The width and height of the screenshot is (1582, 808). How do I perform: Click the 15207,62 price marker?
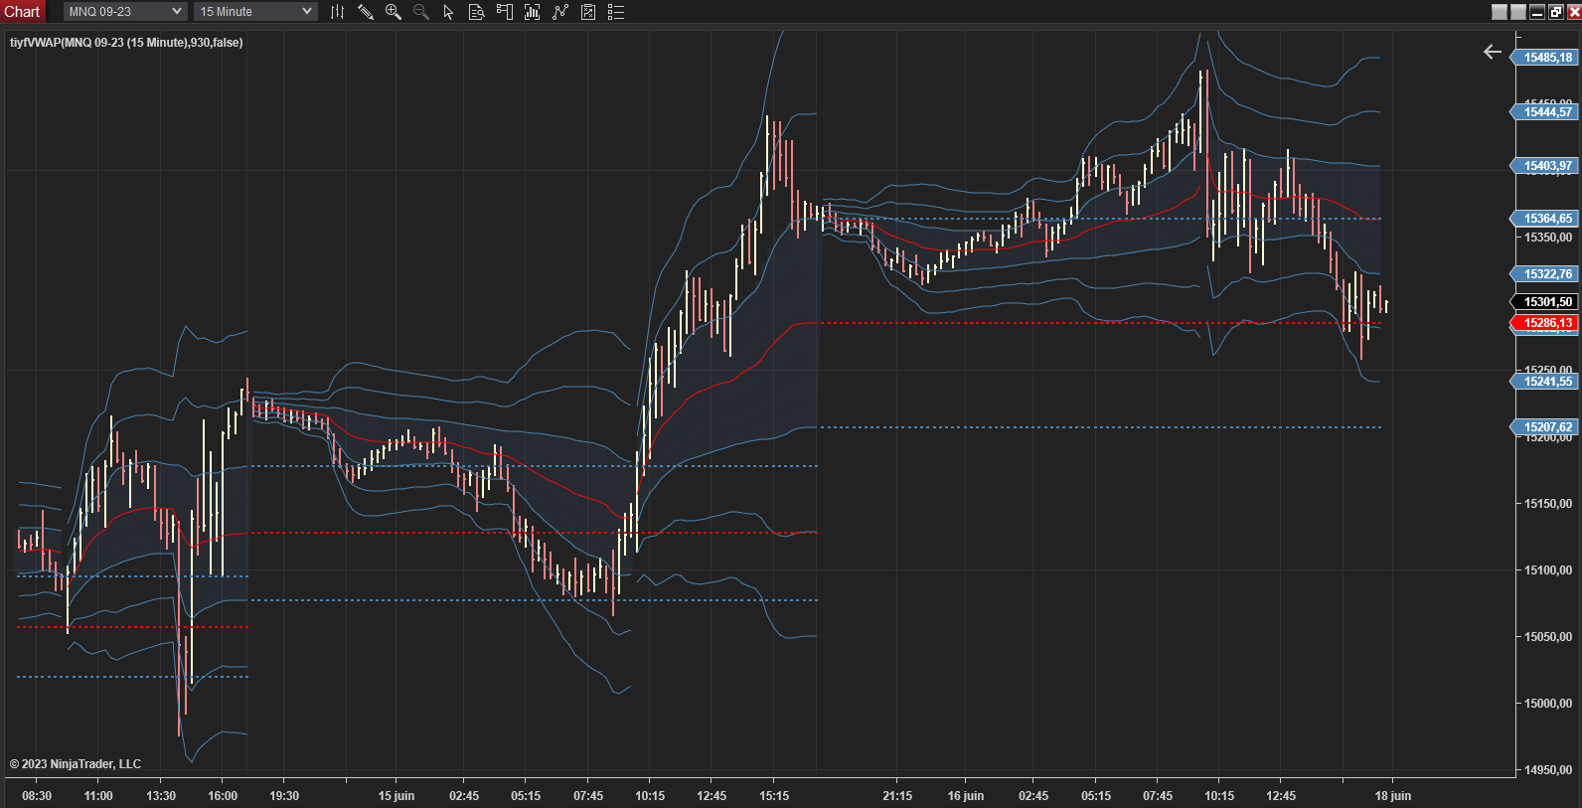pos(1544,427)
